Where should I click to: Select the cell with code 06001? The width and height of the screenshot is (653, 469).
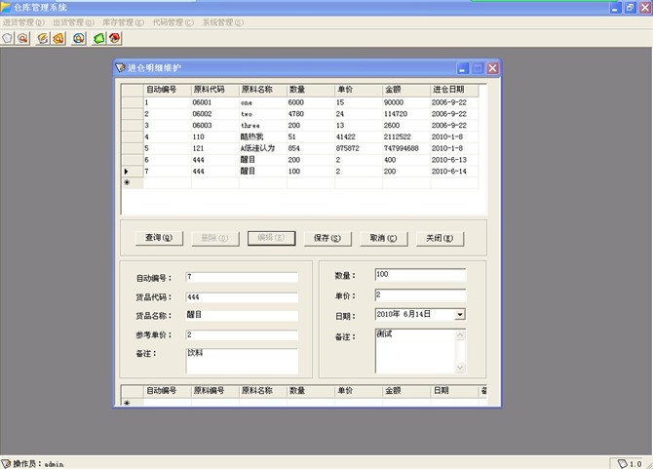(215, 102)
